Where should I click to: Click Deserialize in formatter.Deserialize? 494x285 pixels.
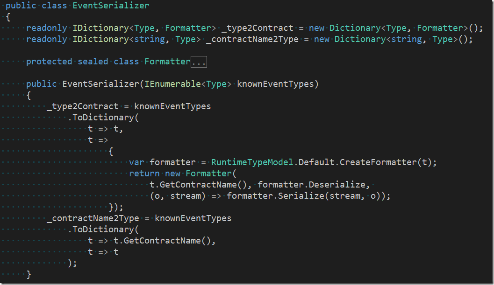click(x=337, y=185)
